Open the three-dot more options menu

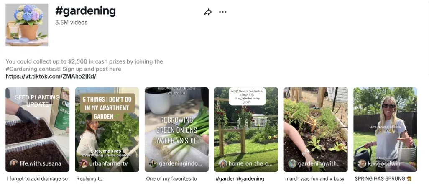tap(223, 12)
